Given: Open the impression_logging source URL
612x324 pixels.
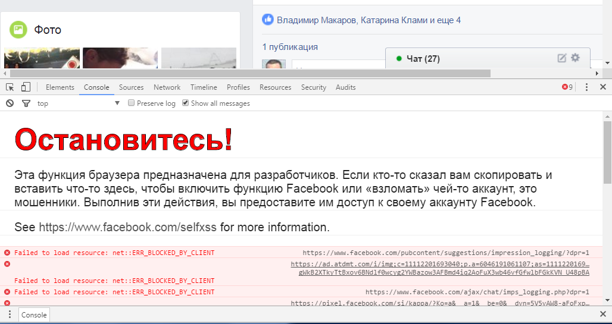Looking at the screenshot, I should [x=446, y=253].
